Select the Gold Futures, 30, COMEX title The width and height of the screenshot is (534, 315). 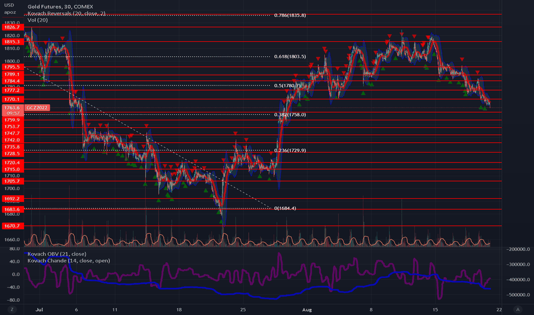click(x=60, y=6)
